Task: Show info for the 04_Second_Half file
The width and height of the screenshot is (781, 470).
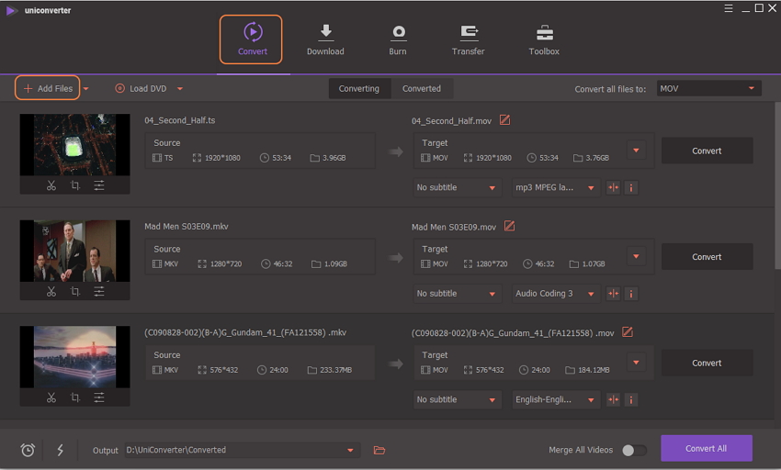Action: (x=631, y=187)
